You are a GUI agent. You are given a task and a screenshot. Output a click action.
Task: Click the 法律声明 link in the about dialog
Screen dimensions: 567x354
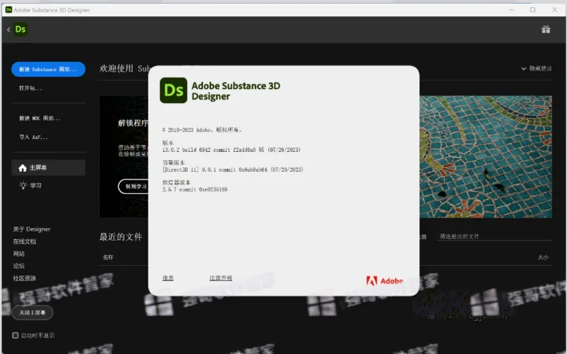220,278
